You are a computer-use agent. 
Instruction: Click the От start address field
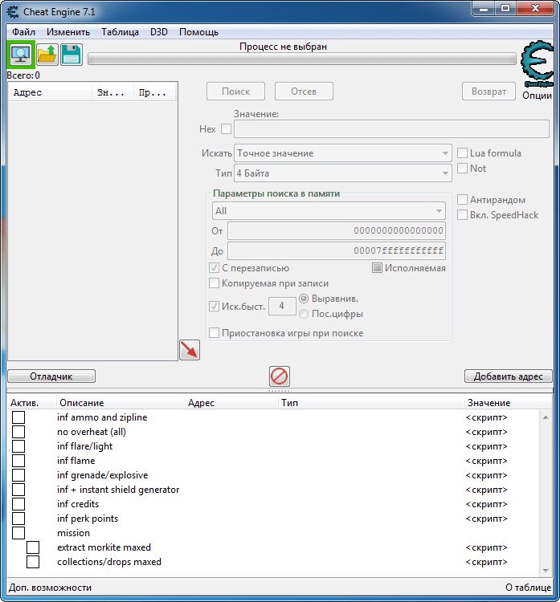point(337,230)
